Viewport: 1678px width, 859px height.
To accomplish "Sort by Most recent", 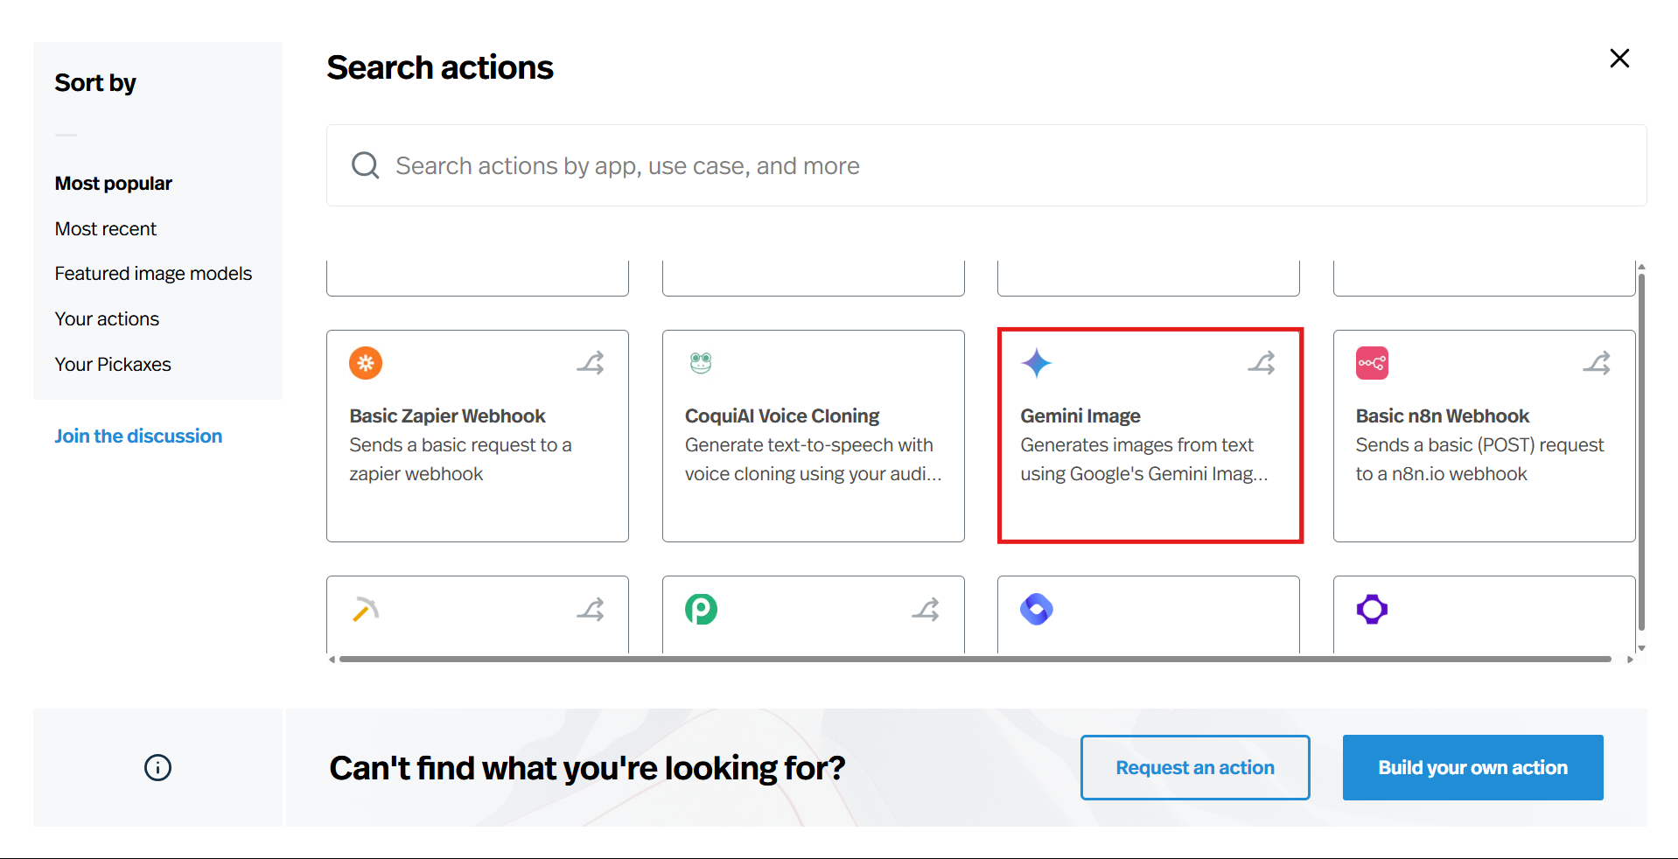I will click(106, 229).
